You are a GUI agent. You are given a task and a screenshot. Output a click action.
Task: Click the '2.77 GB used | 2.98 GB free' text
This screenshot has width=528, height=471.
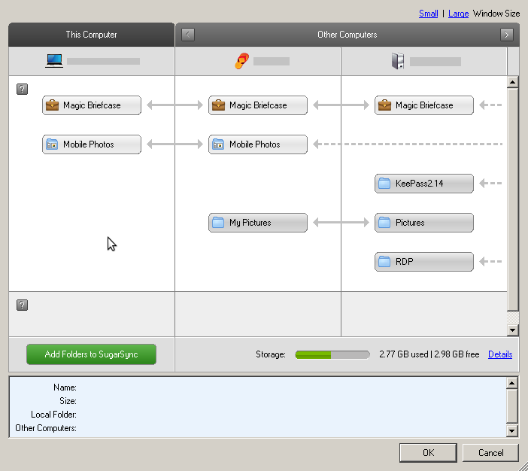[x=429, y=354]
